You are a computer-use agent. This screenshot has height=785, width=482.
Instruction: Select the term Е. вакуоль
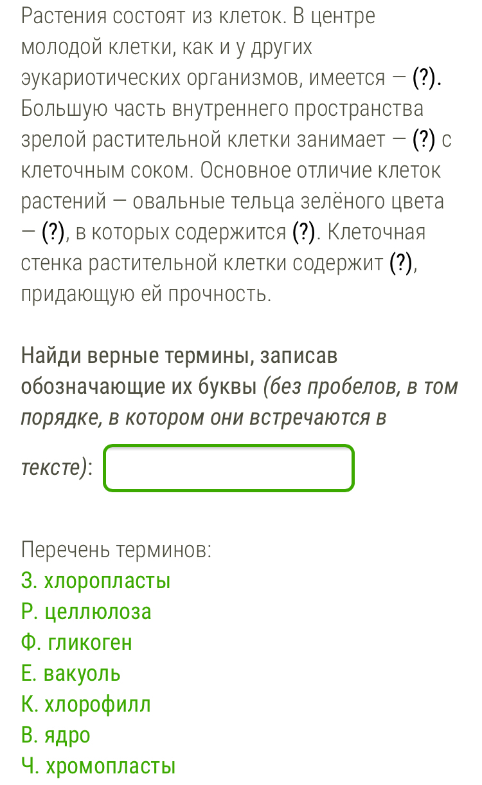(x=71, y=674)
